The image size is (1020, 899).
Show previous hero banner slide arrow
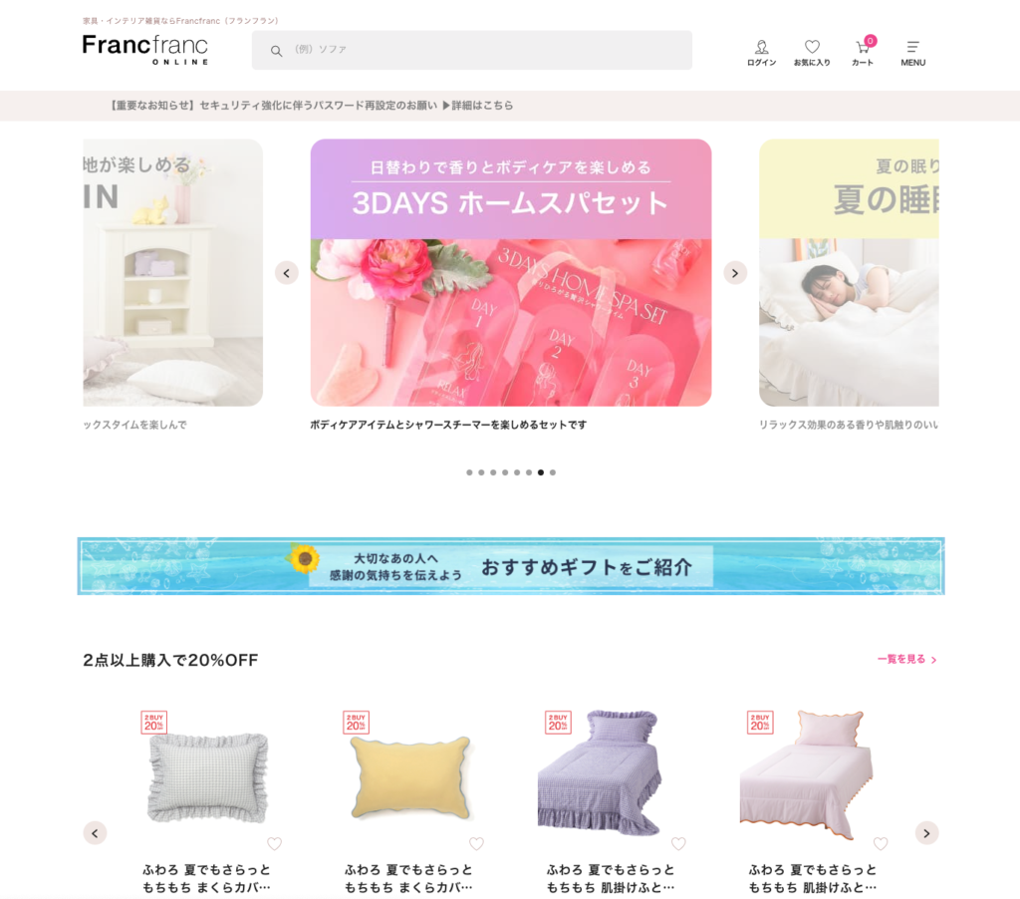click(x=286, y=273)
